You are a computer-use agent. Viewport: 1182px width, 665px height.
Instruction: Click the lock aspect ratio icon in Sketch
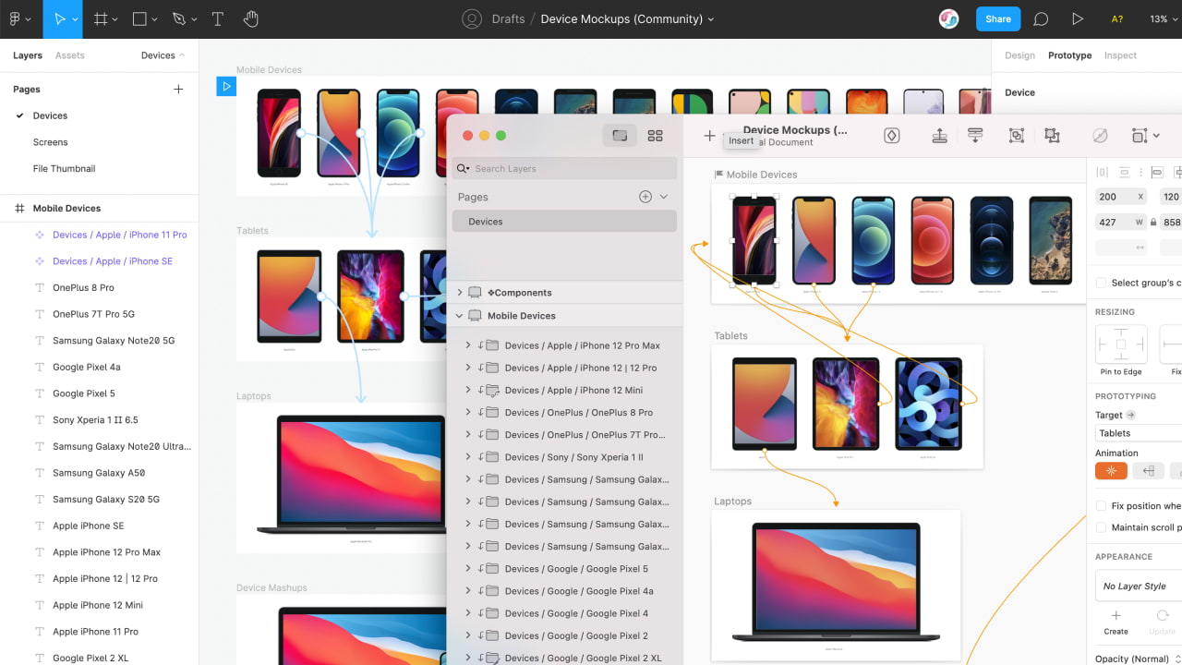[1152, 222]
